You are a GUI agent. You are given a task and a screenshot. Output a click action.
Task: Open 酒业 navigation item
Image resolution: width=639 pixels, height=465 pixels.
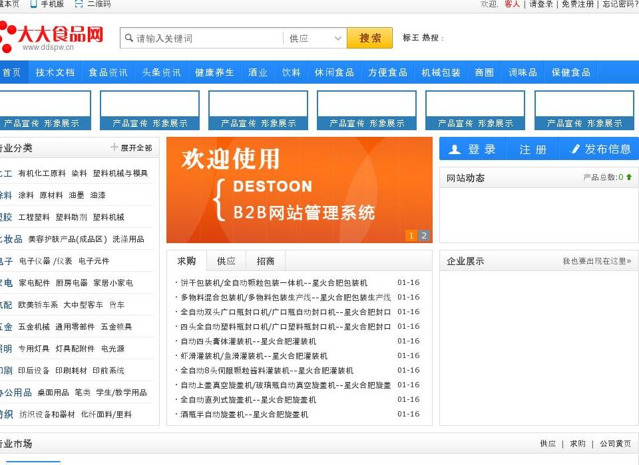click(x=258, y=72)
